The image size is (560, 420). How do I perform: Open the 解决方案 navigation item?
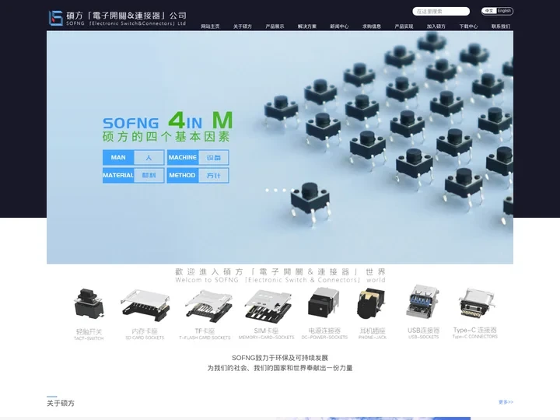point(307,26)
